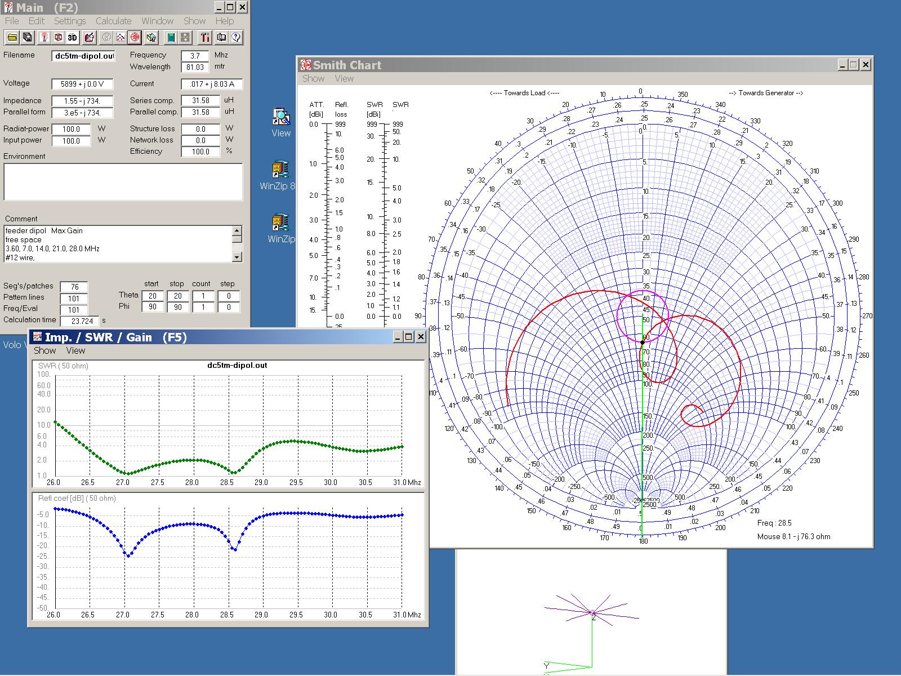Click the Filename field dc5tm-dipol.out

[x=83, y=56]
